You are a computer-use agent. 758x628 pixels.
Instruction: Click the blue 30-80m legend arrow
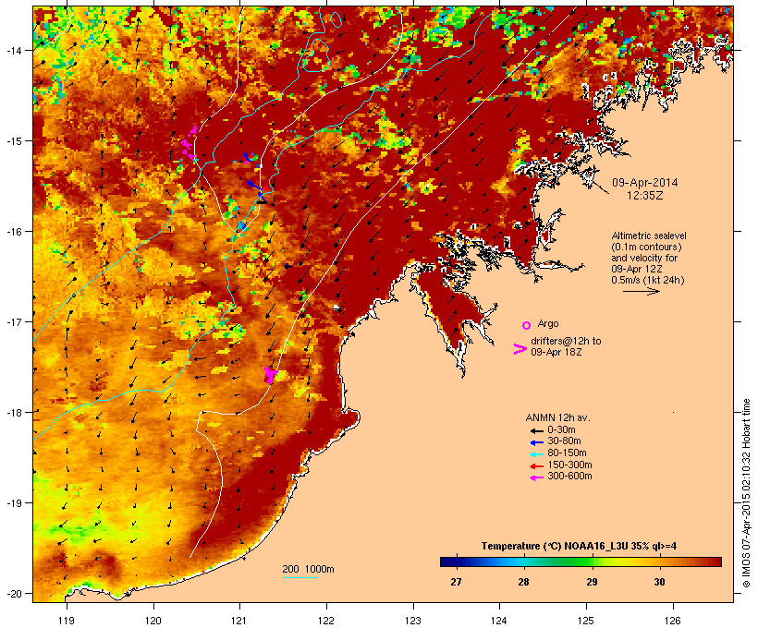coord(536,442)
